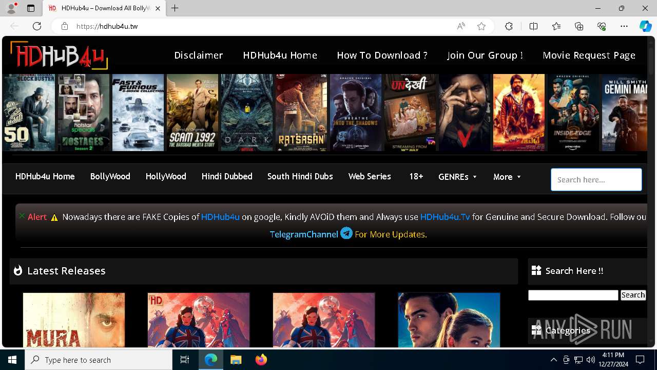Click the sidebar Search button

(633, 295)
